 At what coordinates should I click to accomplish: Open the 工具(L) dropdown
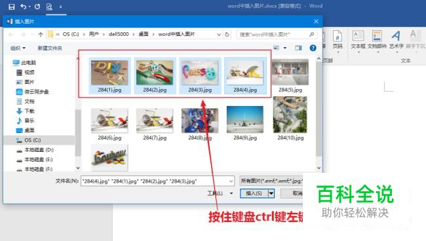[220, 193]
